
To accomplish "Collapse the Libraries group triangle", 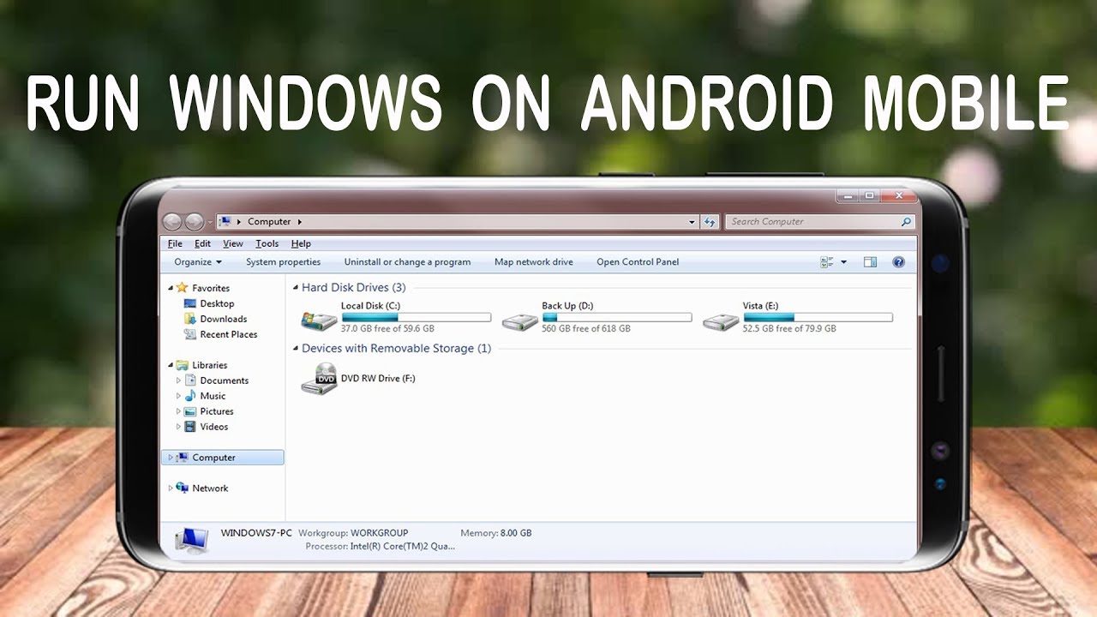I will pos(170,366).
